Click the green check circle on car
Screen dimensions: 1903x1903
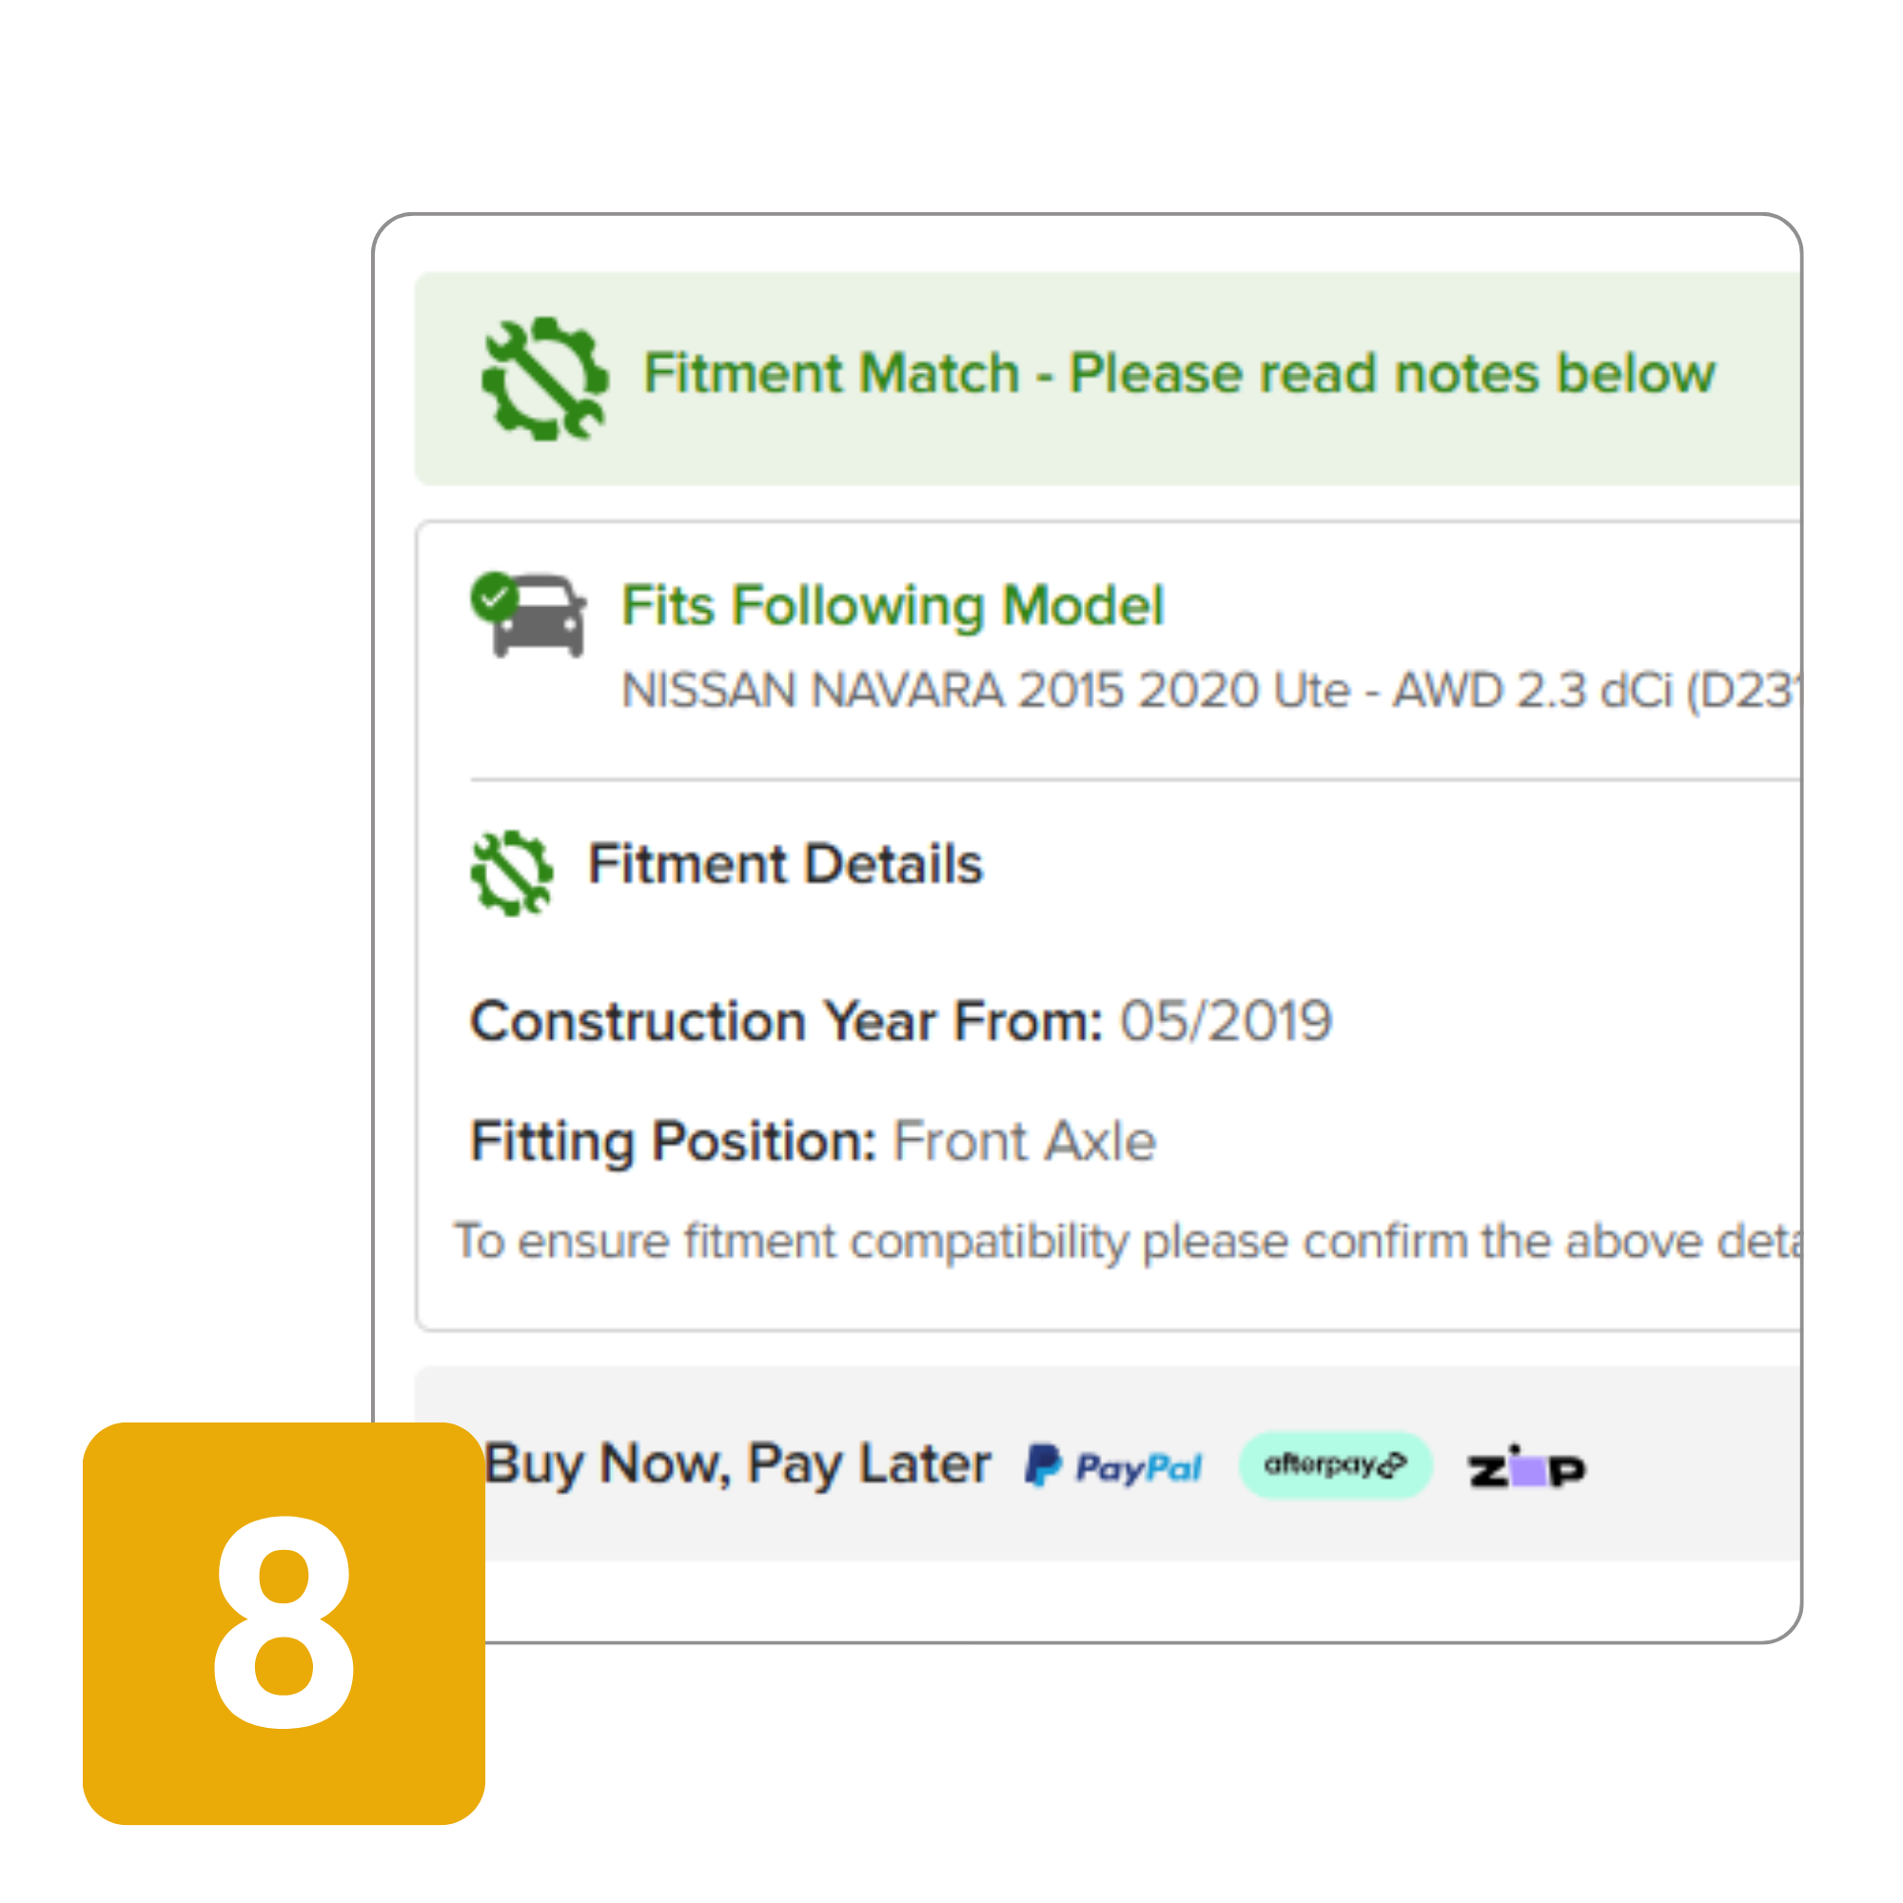(494, 597)
